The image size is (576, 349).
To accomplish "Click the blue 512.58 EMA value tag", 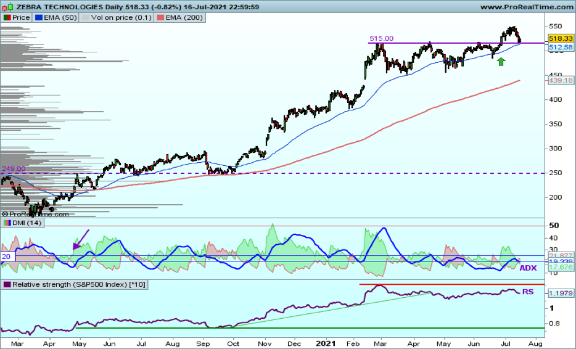I will pos(561,47).
